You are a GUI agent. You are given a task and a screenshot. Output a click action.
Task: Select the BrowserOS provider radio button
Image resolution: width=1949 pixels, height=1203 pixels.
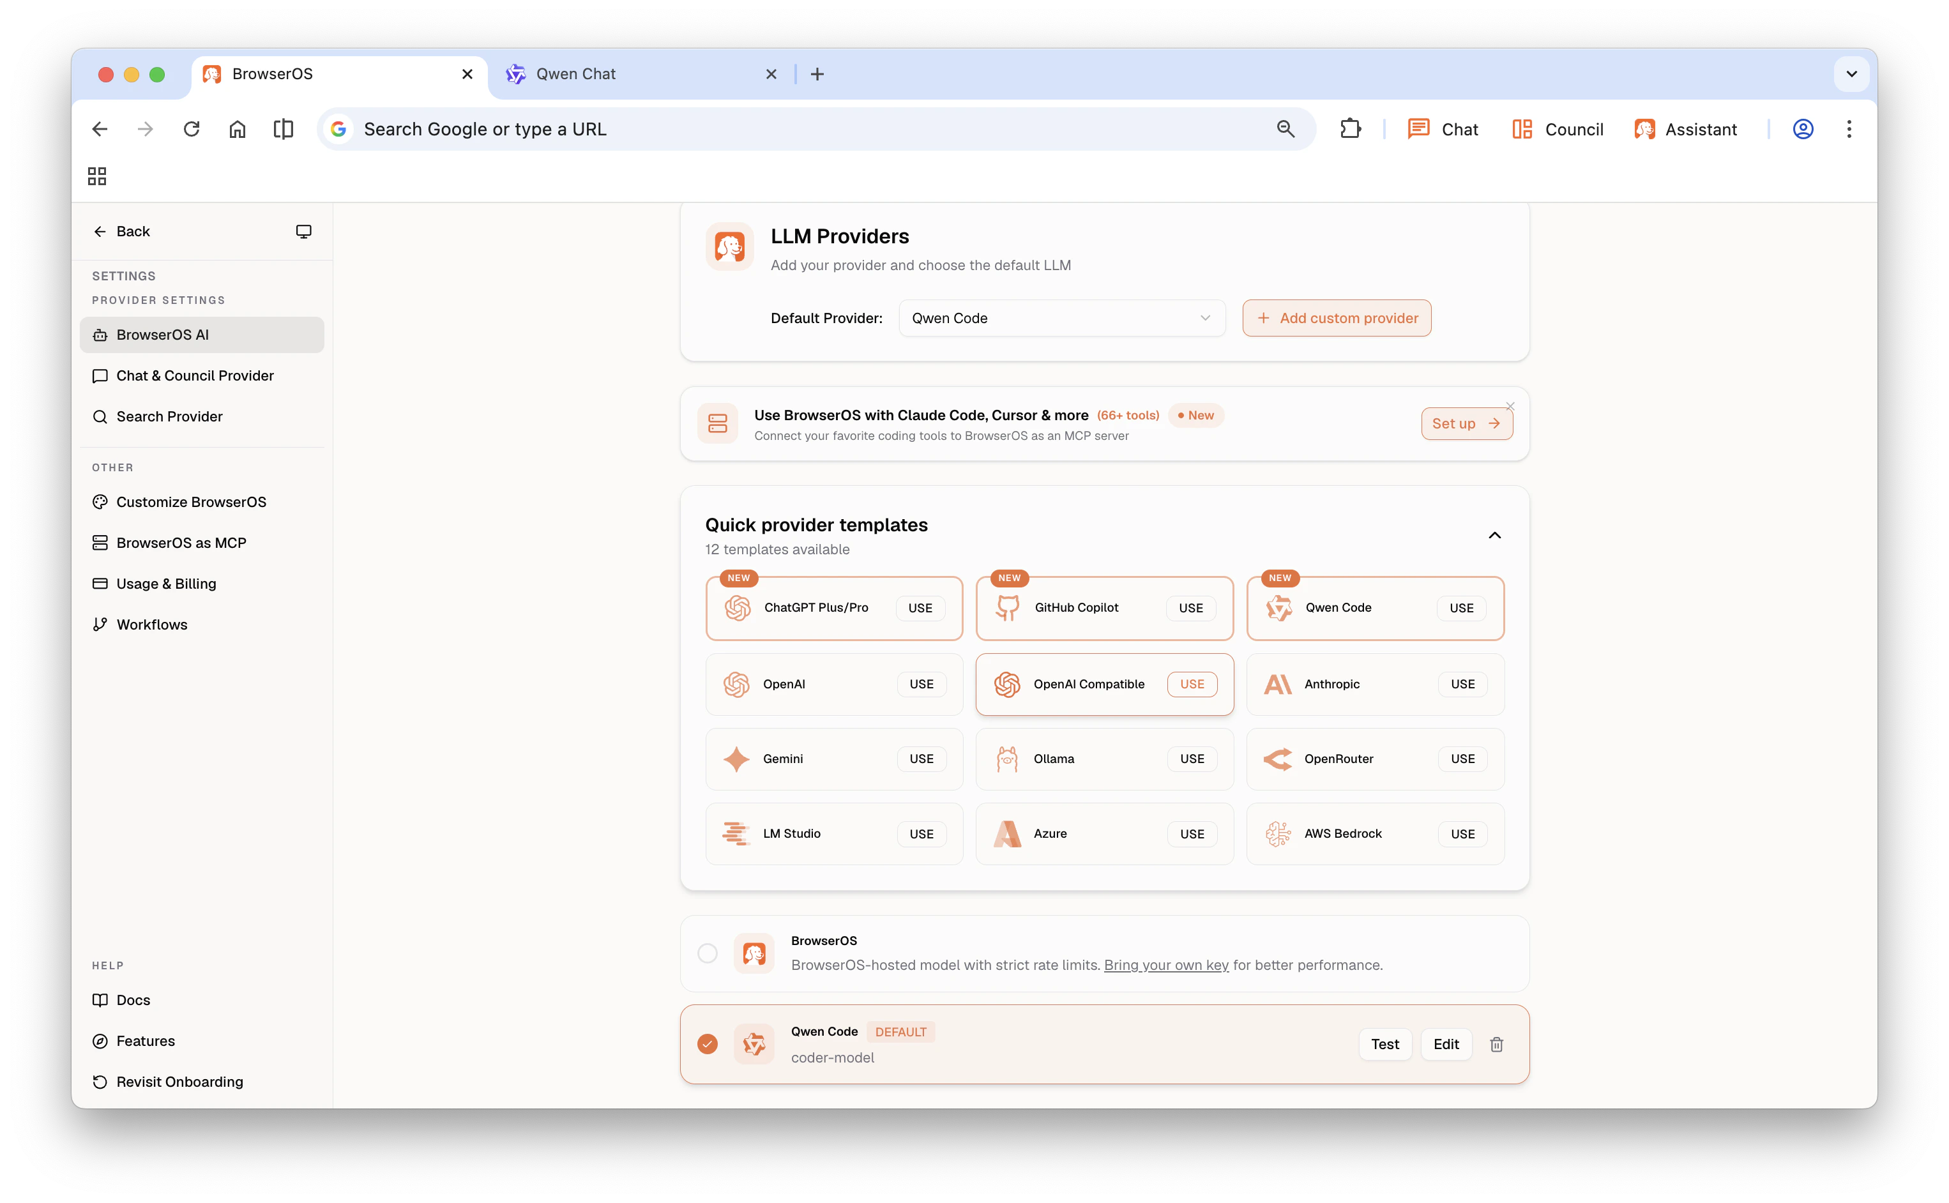[707, 953]
